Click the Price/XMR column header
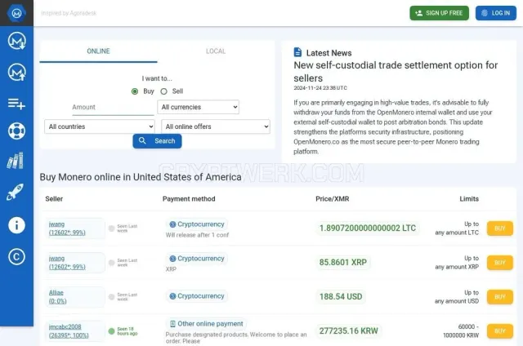523x346 pixels. coord(333,199)
